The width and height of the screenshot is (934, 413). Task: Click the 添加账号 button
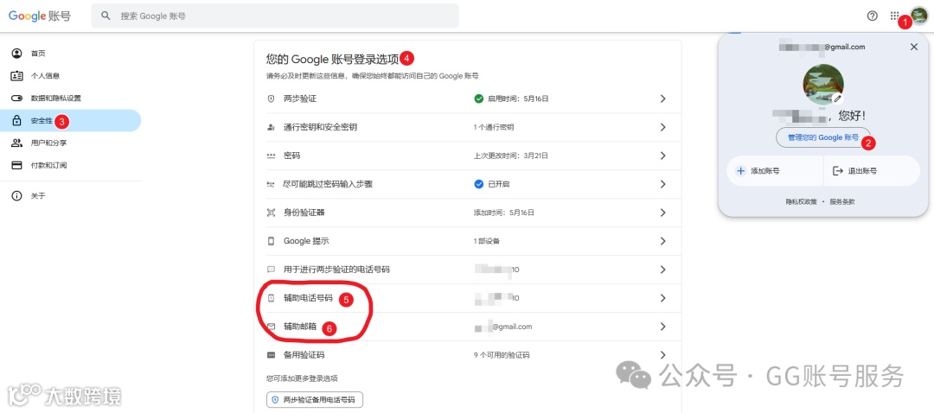[x=775, y=171]
